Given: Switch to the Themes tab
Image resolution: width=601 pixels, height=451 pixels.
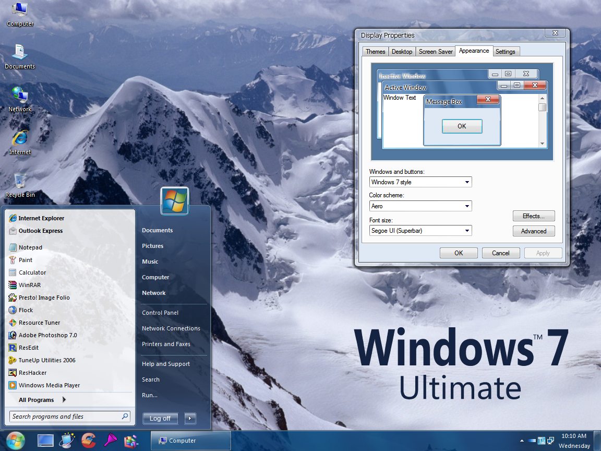Looking at the screenshot, I should (x=375, y=51).
